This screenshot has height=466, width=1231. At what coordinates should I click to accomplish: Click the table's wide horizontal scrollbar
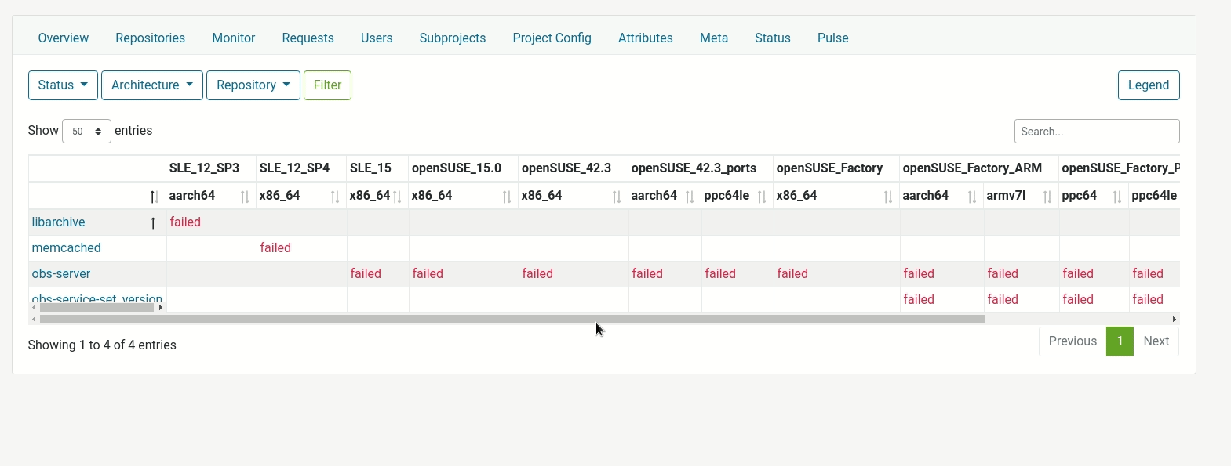(512, 319)
